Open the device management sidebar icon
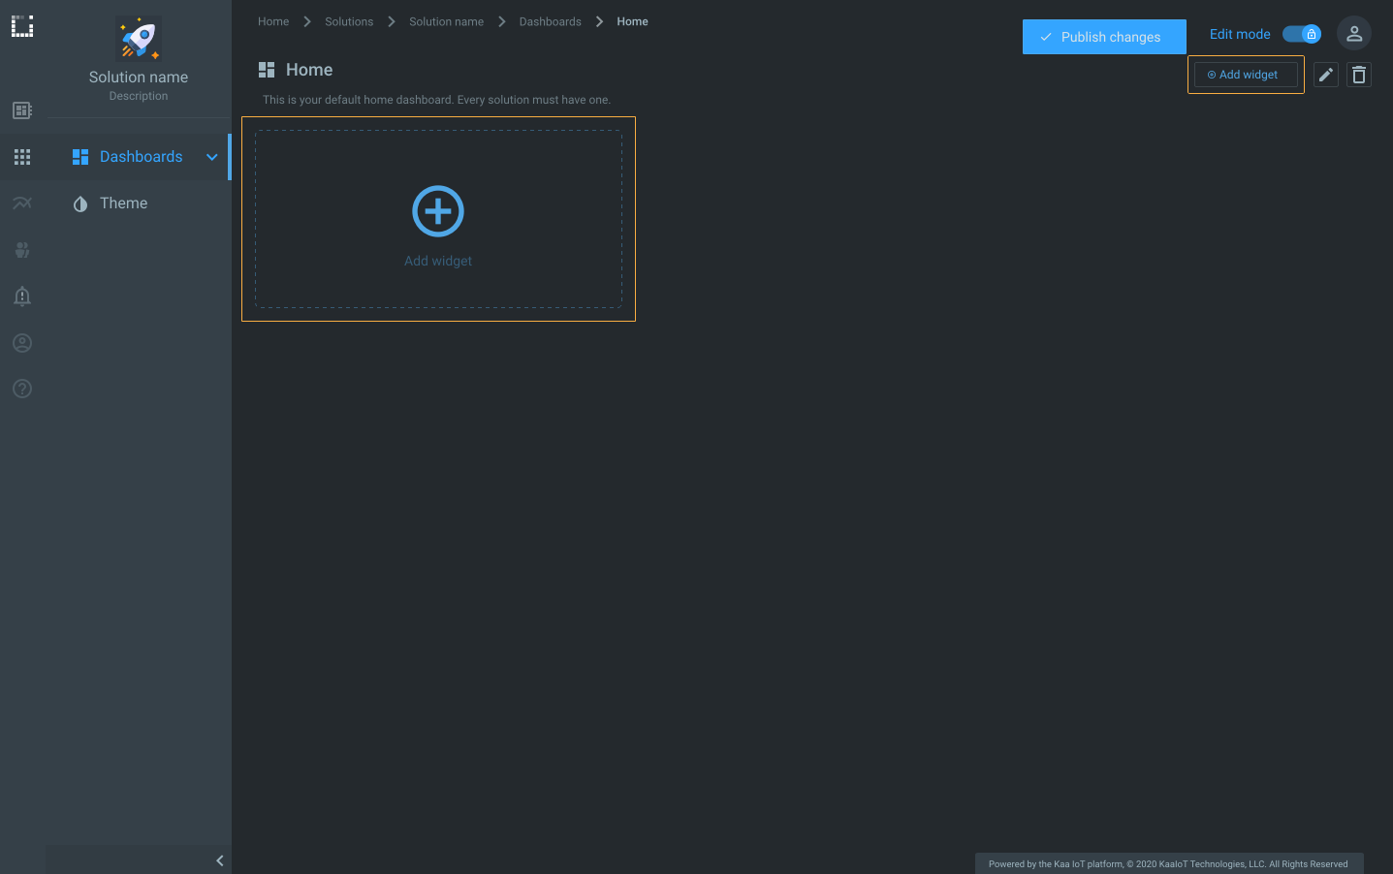This screenshot has width=1393, height=874. point(22,110)
